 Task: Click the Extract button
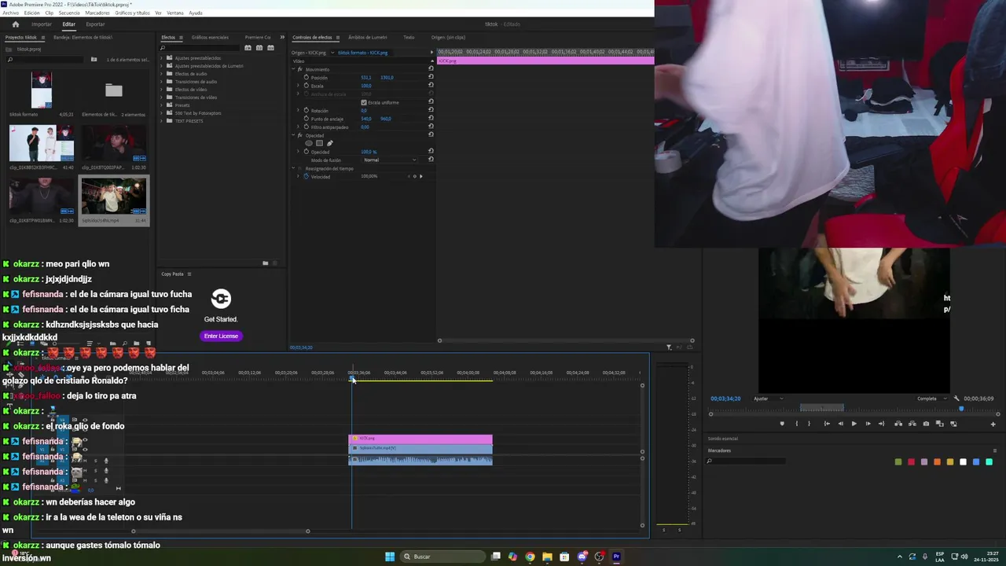click(x=912, y=424)
